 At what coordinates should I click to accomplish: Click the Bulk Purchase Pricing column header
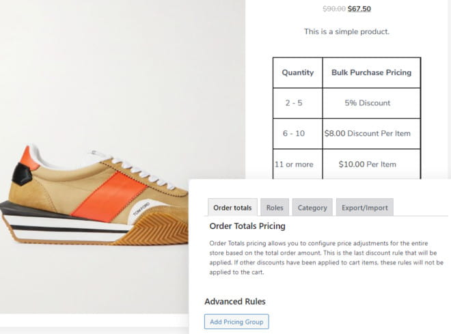(x=371, y=72)
